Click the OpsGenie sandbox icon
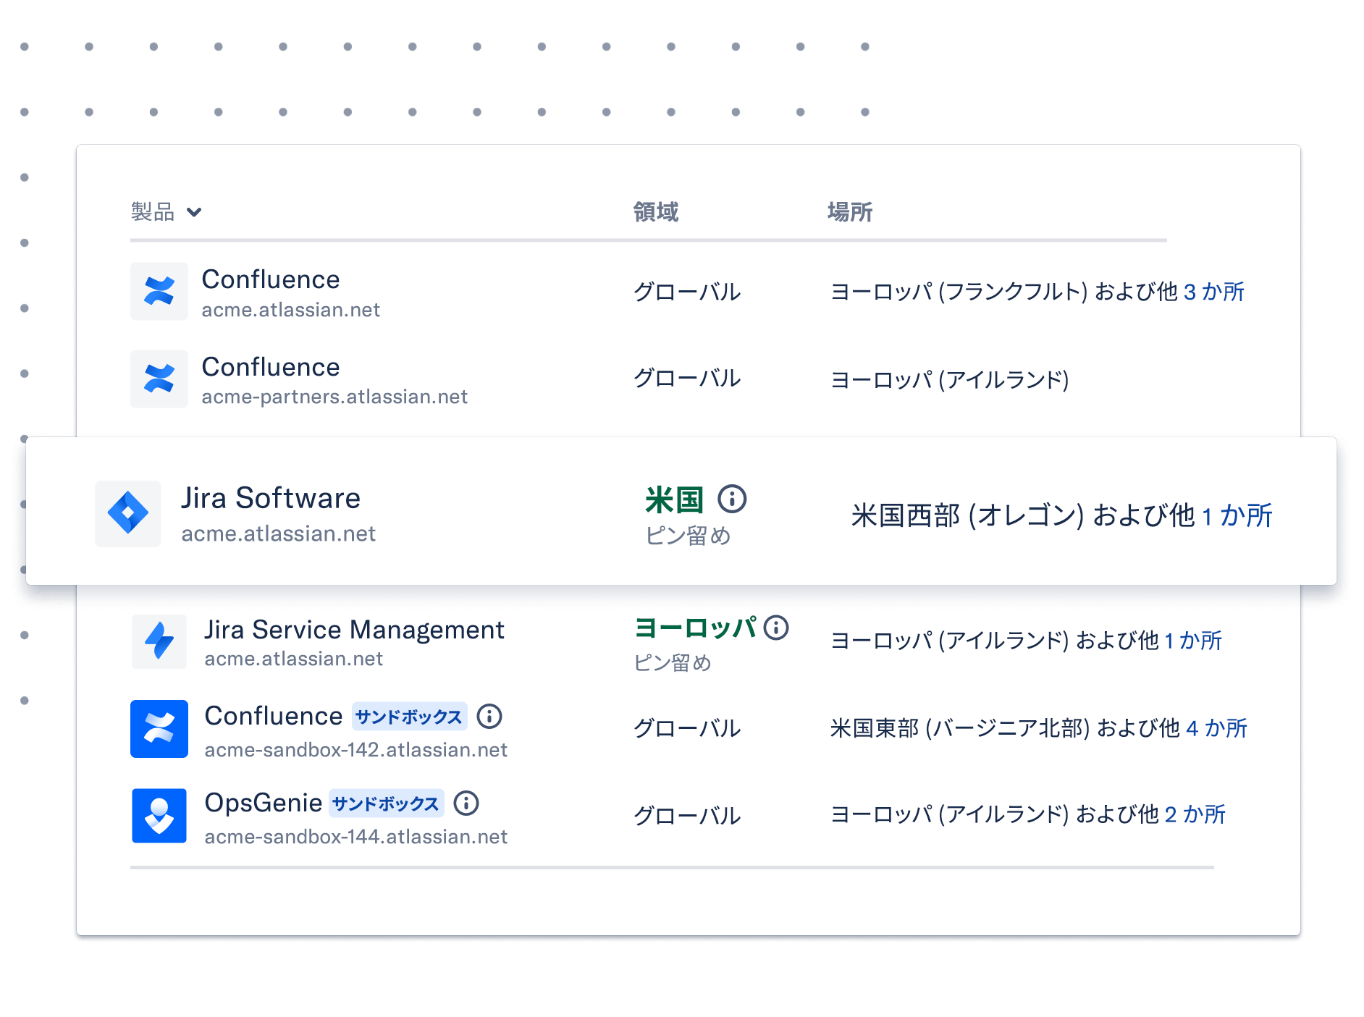Viewport: 1364px width, 1017px height. coord(159,816)
